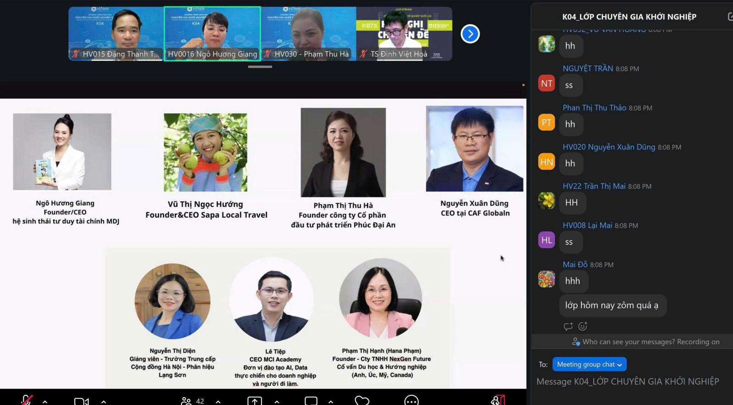Add emoji reaction to latest message
733x405 pixels.
583,327
